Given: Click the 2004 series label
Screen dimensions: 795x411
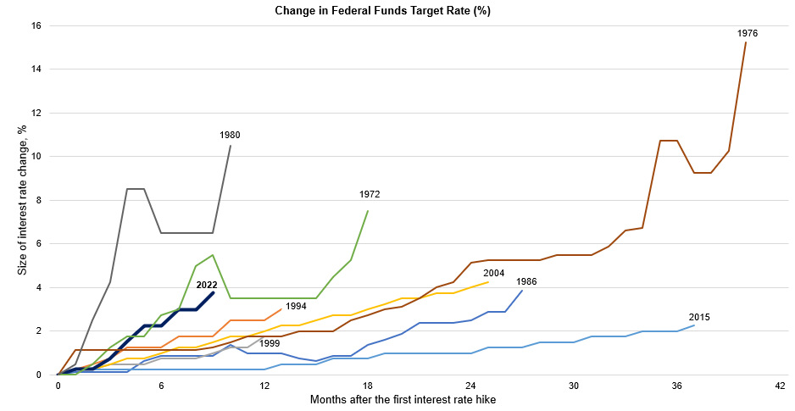Looking at the screenshot, I should pos(494,273).
